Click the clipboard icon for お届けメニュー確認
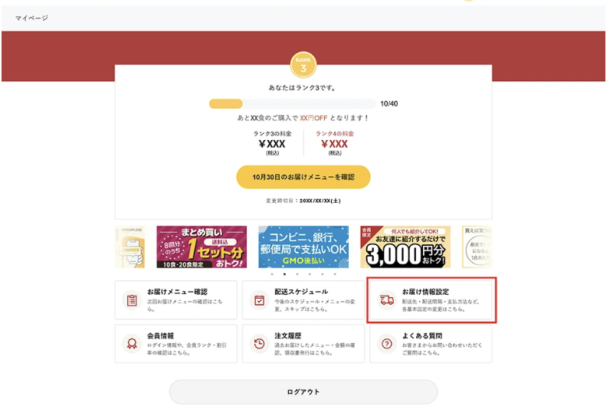The height and width of the screenshot is (415, 610). click(132, 300)
